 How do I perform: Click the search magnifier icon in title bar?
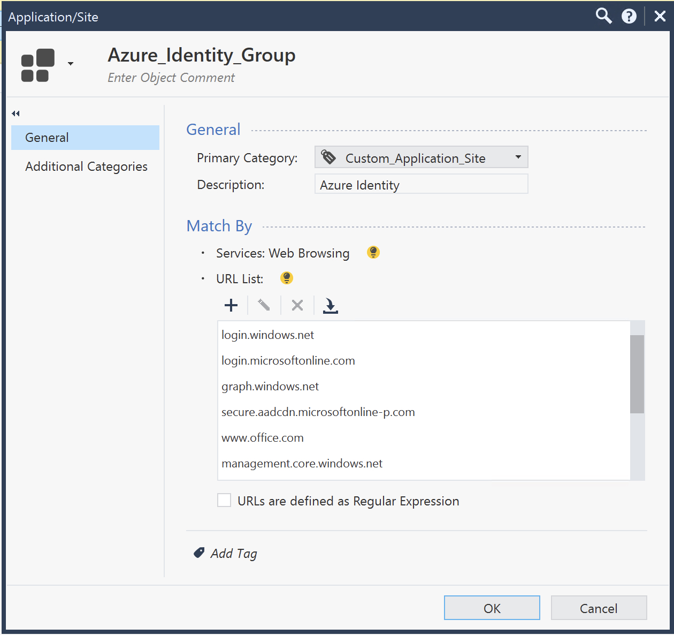[x=604, y=16]
